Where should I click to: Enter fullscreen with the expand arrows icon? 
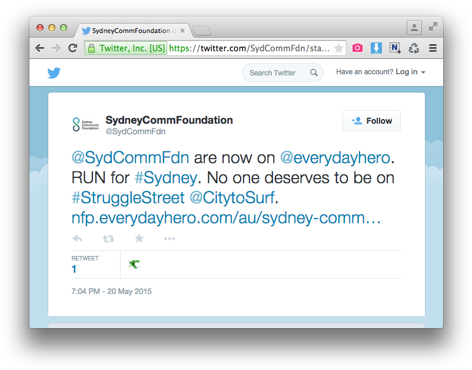[x=433, y=27]
